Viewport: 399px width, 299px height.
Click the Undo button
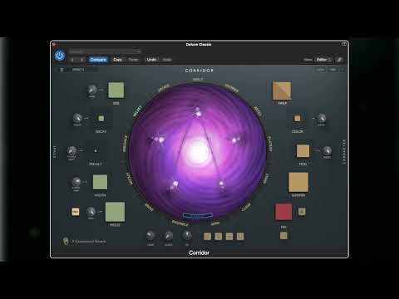(x=151, y=60)
